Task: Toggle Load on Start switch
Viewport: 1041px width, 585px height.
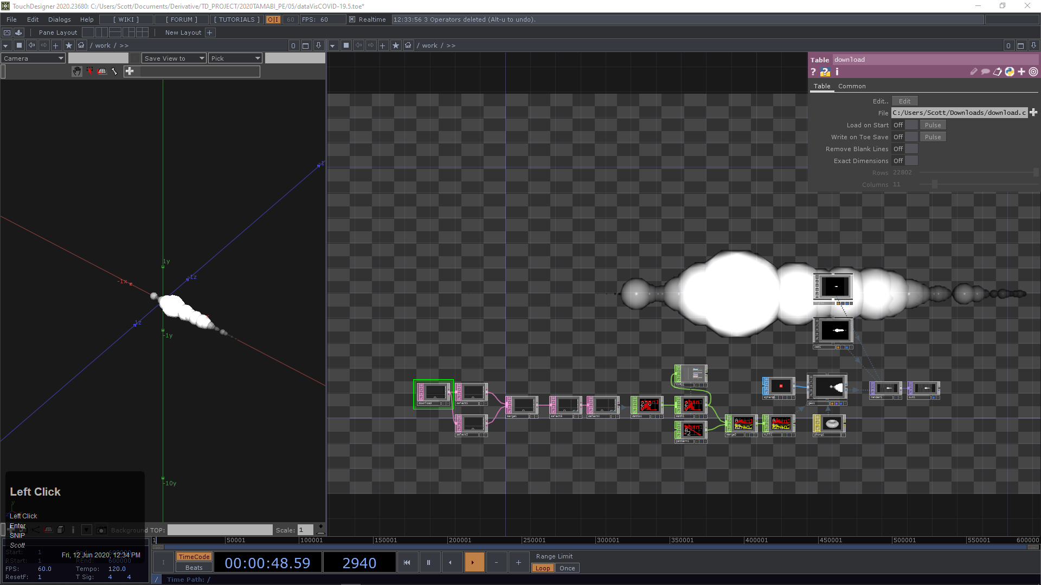Action: coord(911,125)
